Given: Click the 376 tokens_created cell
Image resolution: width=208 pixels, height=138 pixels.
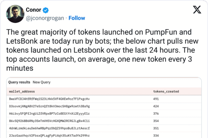Looking at the screenshot, I should (156, 113).
